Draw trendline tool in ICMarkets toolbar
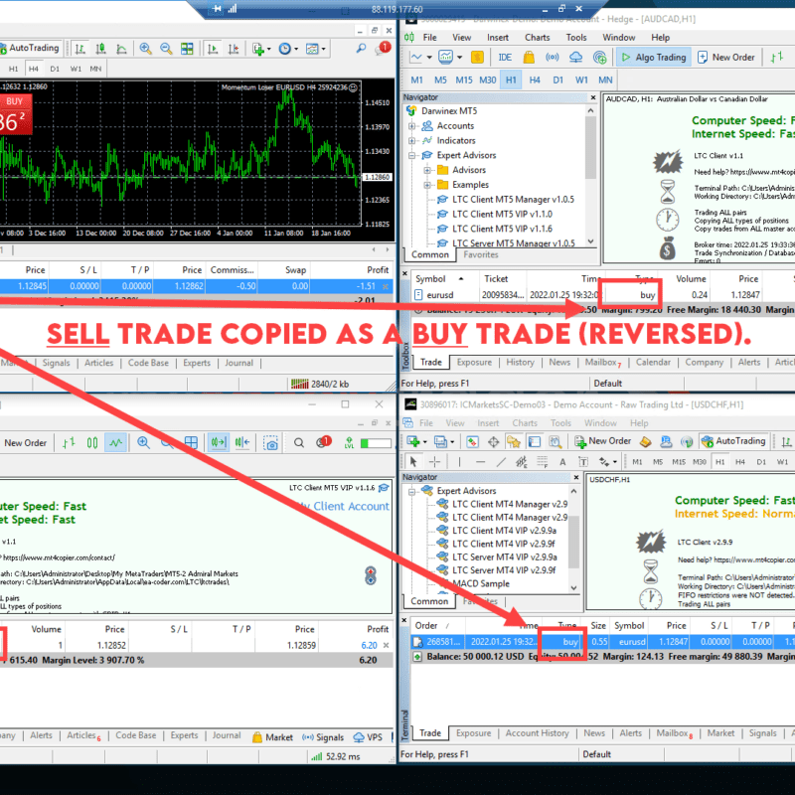795x795 pixels. point(501,462)
